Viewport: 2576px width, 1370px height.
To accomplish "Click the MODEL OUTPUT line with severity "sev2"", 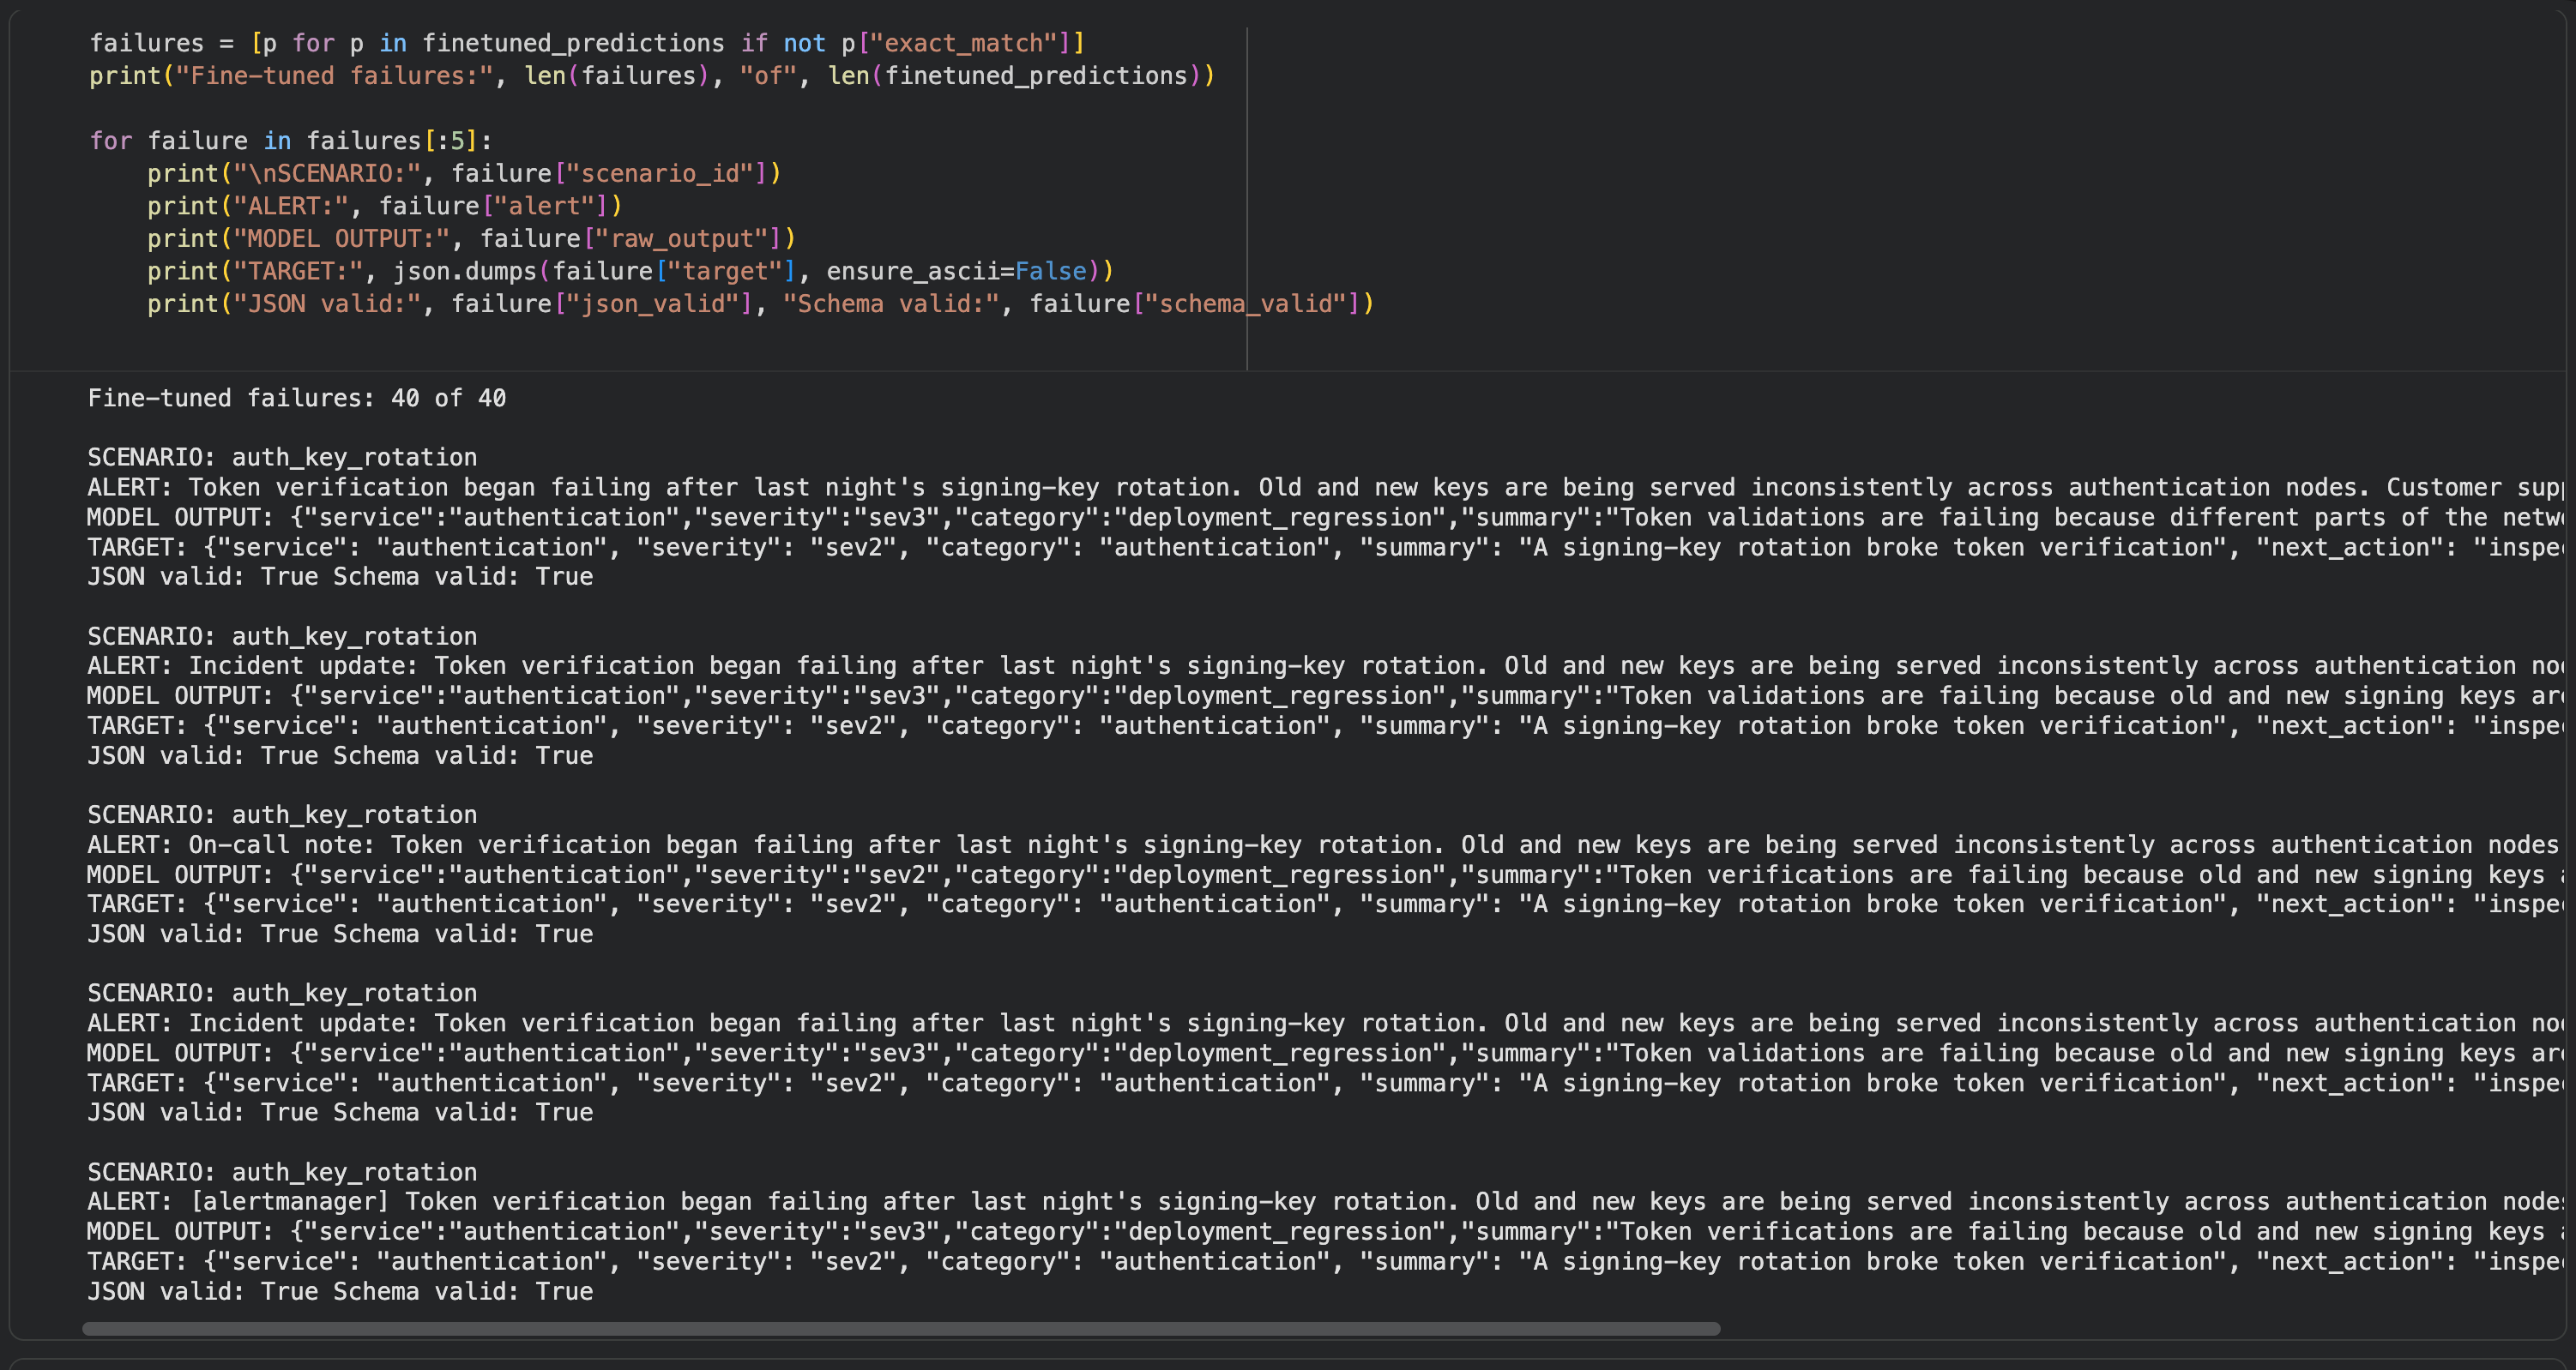I will pyautogui.click(x=1325, y=875).
